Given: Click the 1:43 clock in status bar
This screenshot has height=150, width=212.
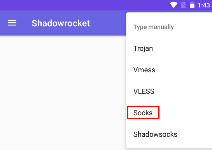Looking at the screenshot, I should click(x=204, y=5).
